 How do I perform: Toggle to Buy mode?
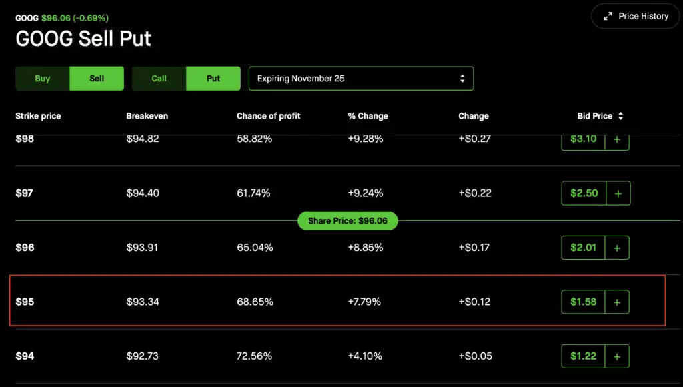point(43,79)
